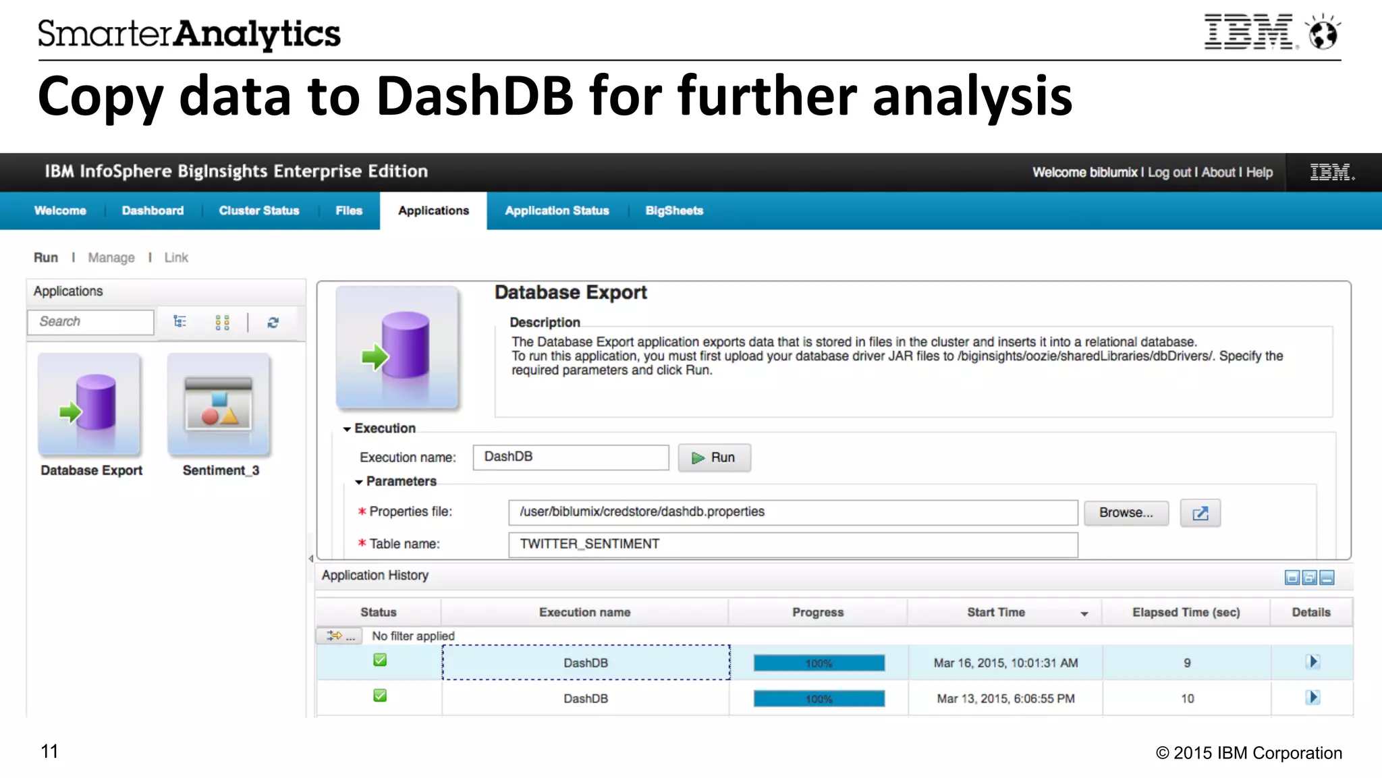Click 'Mar 16, 2015, 10:01:31 AM' cell
The image size is (1382, 778).
pos(1005,663)
